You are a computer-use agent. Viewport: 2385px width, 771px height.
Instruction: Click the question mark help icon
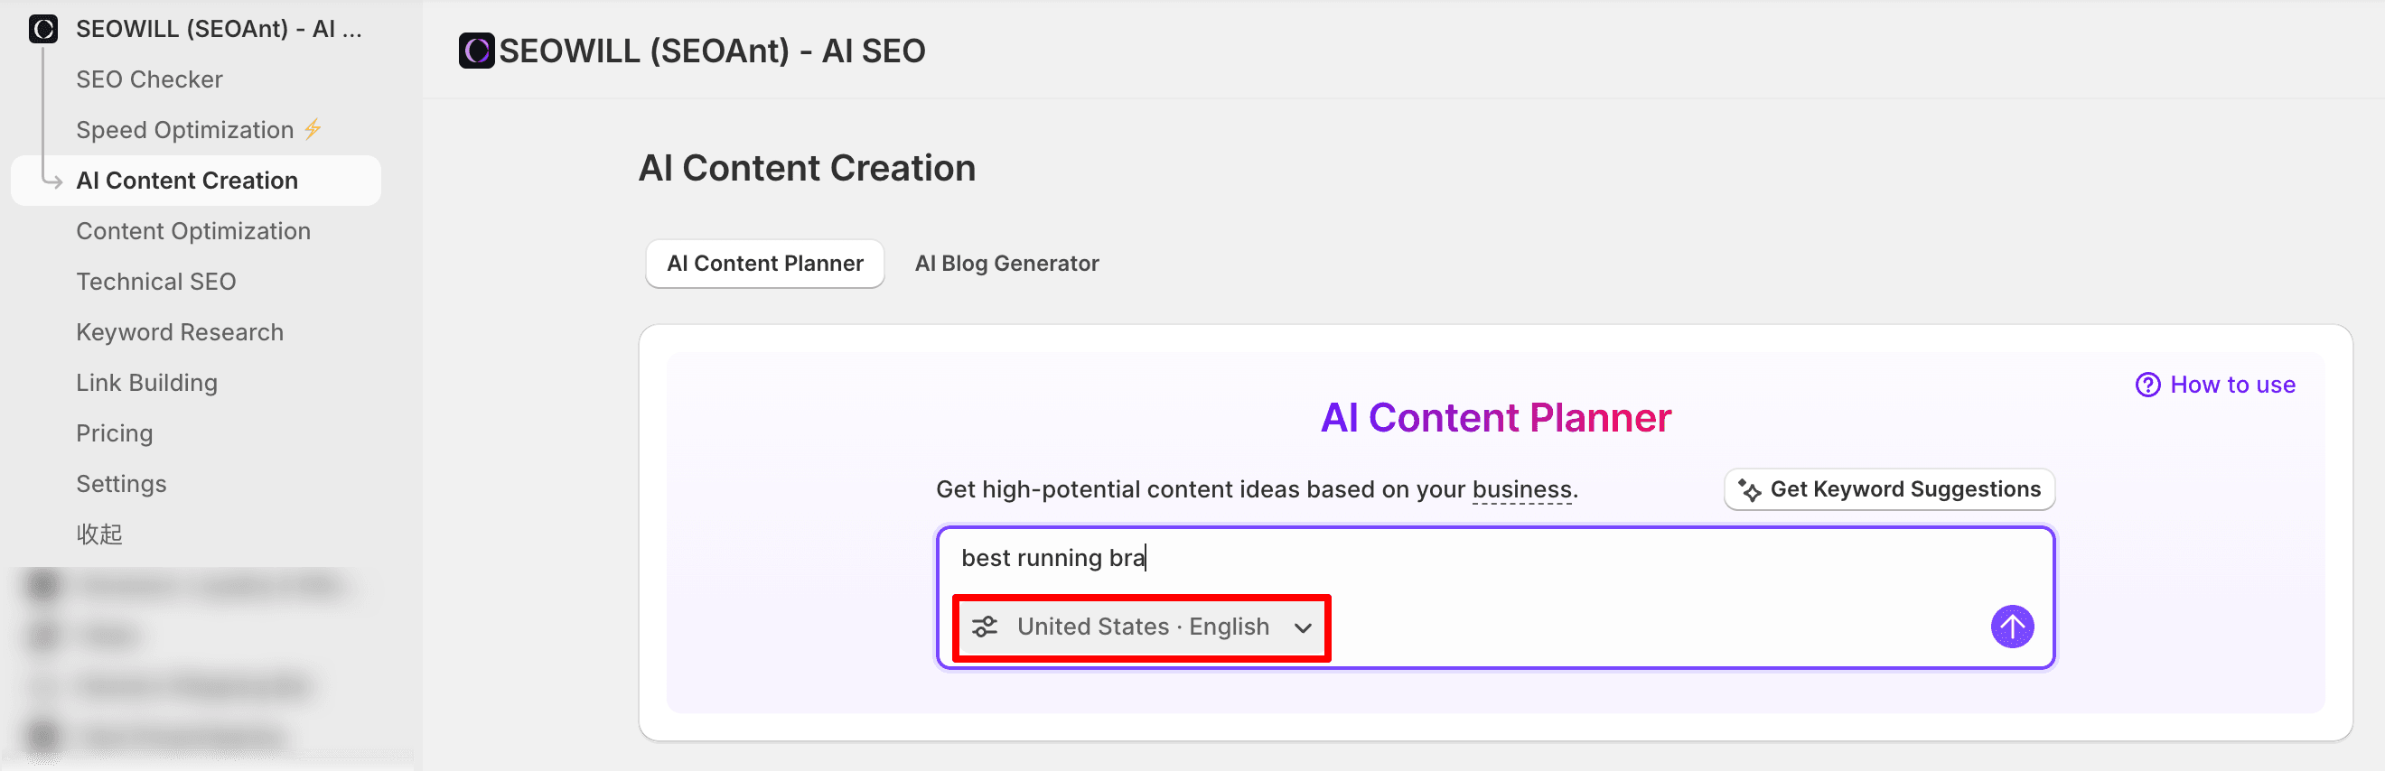pyautogui.click(x=2147, y=385)
